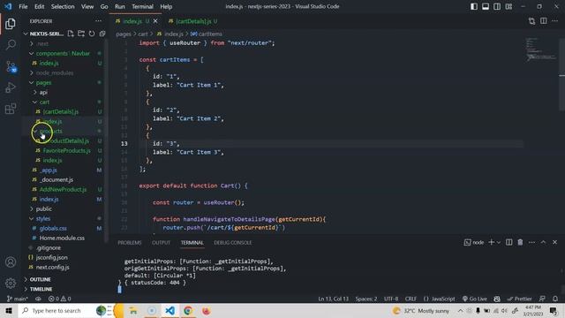Toggle the bottom panel visibility
Screen dimensions: 565x318
click(486, 6)
